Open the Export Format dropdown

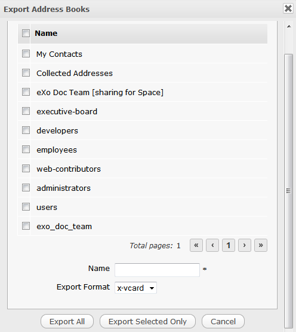(135, 288)
